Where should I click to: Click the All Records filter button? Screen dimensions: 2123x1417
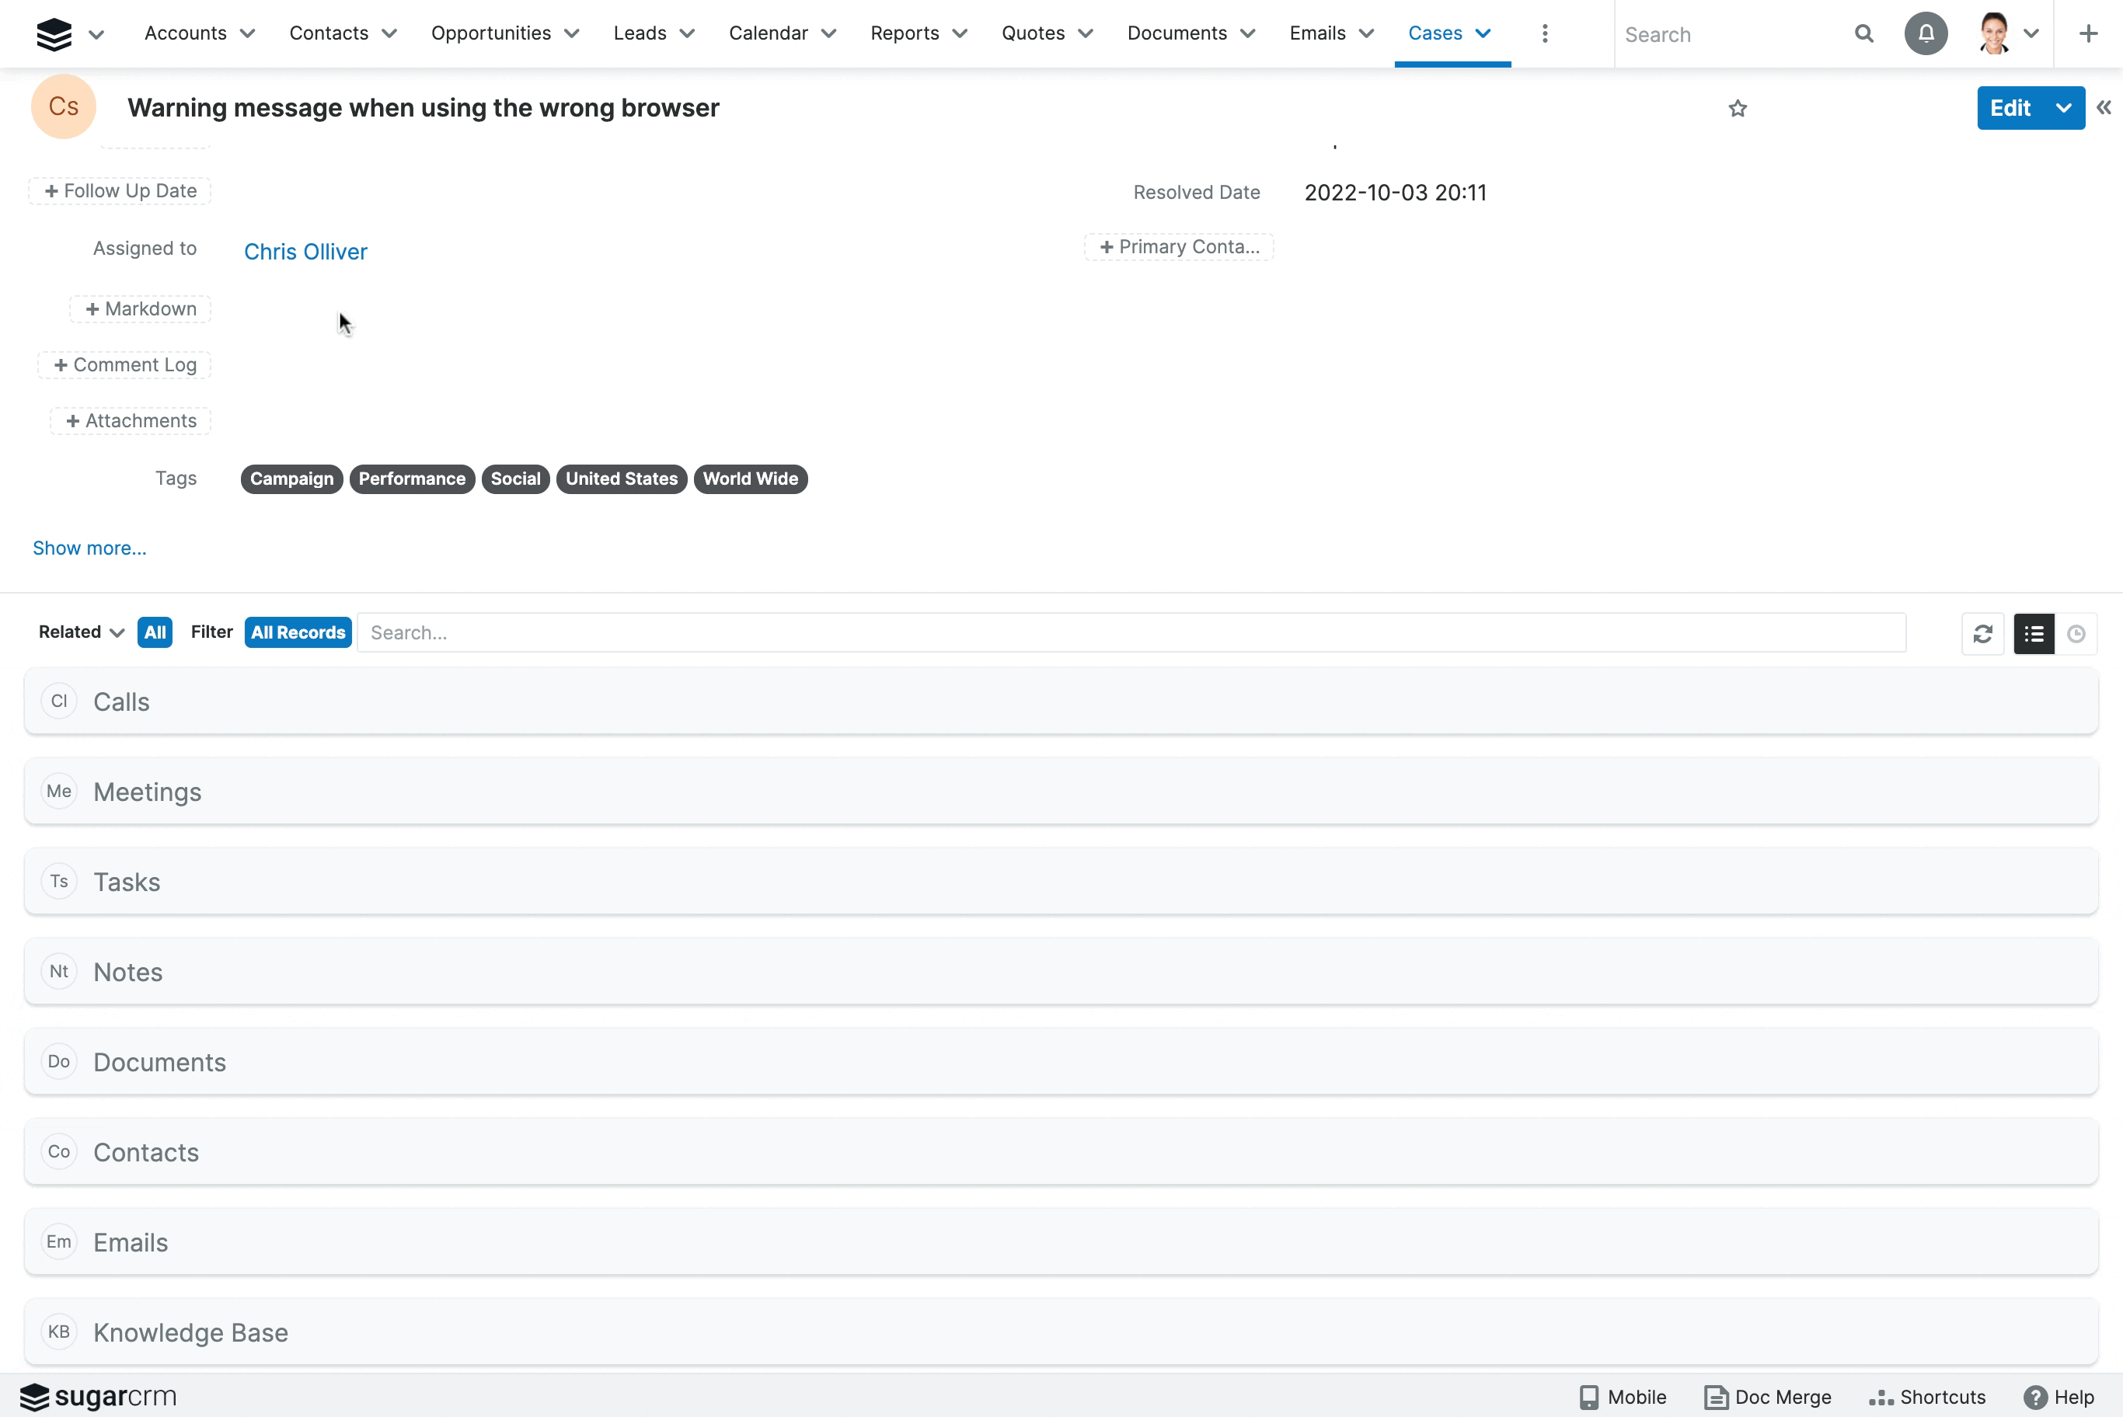pyautogui.click(x=298, y=632)
